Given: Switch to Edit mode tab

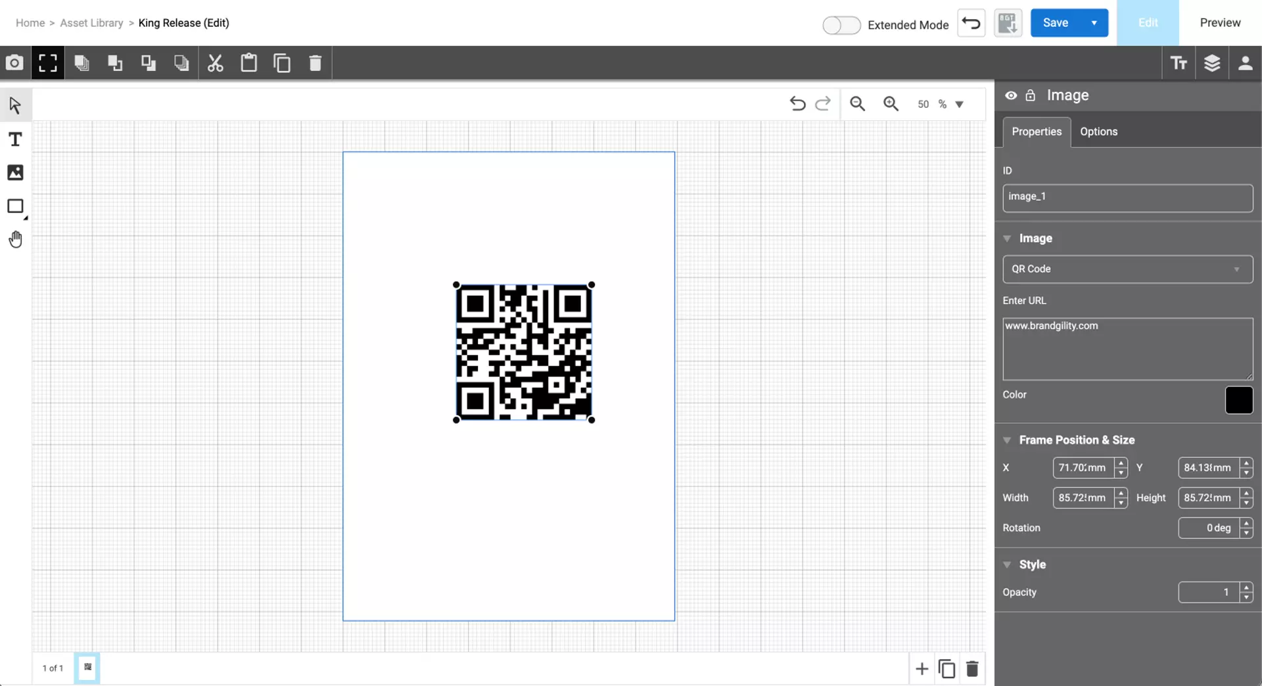Looking at the screenshot, I should (1148, 23).
